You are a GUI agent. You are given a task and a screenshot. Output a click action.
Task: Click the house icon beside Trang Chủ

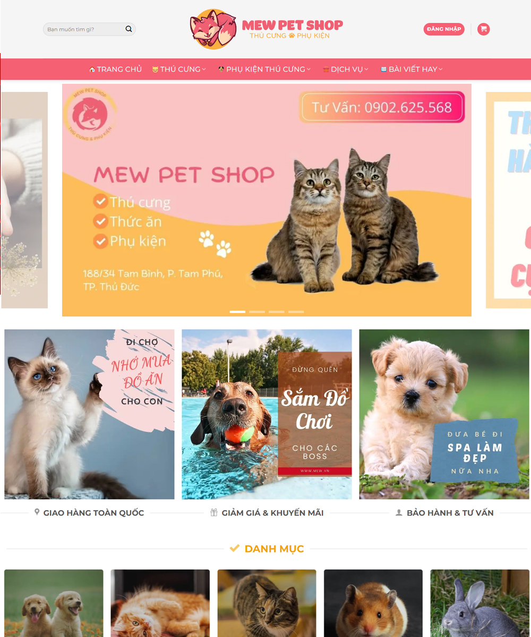click(x=92, y=70)
